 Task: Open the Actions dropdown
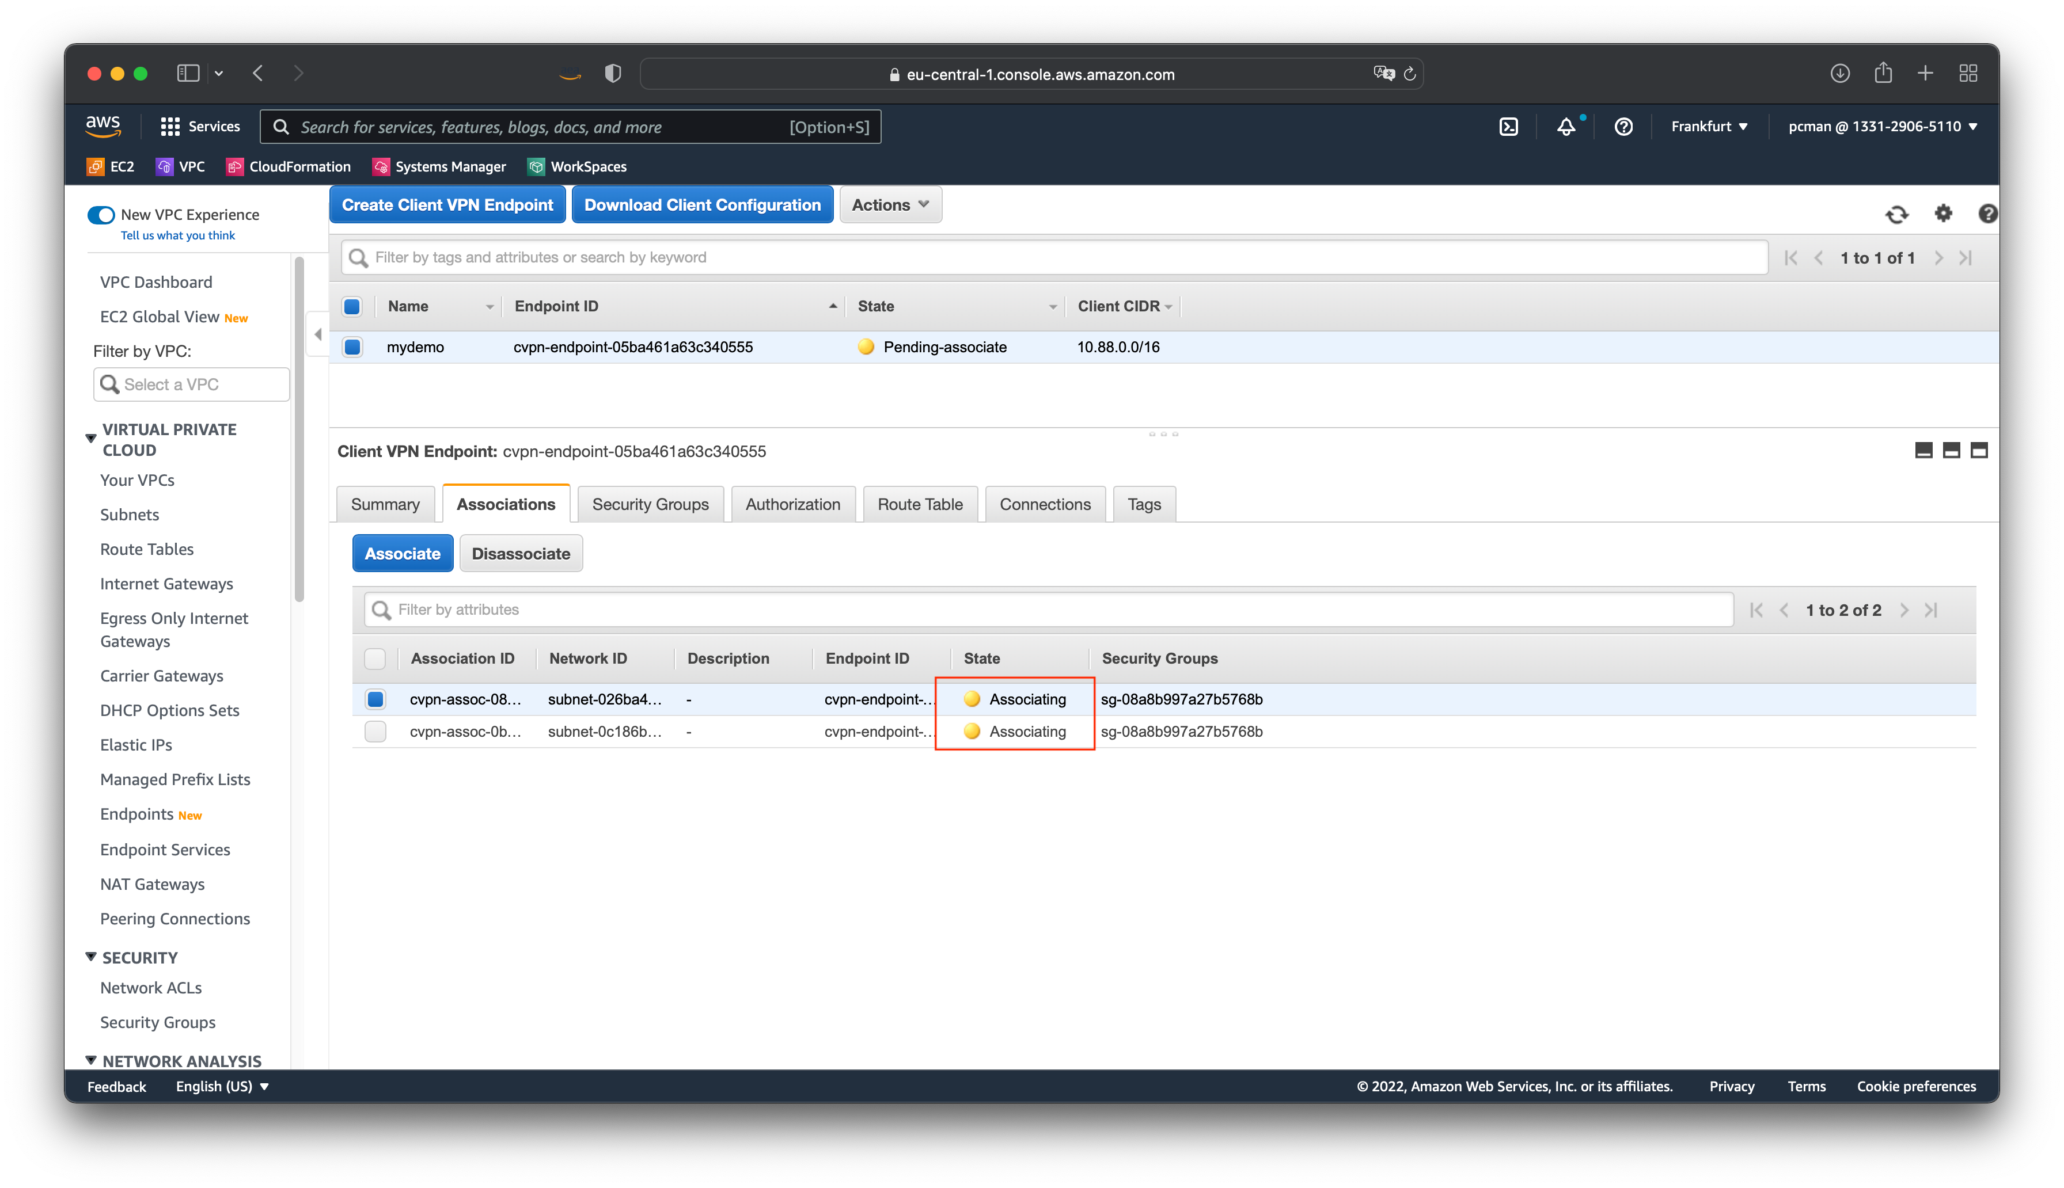click(890, 205)
